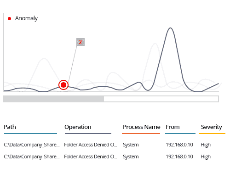Click System process name in second row
This screenshot has height=179, width=230.
point(131,157)
